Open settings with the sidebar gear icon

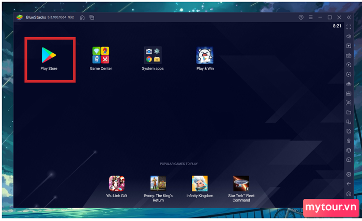pos(349,175)
